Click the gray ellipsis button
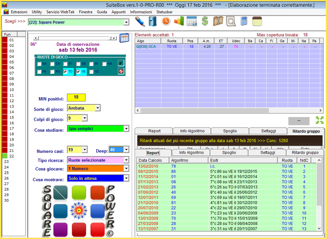The image size is (327, 239). [299, 121]
